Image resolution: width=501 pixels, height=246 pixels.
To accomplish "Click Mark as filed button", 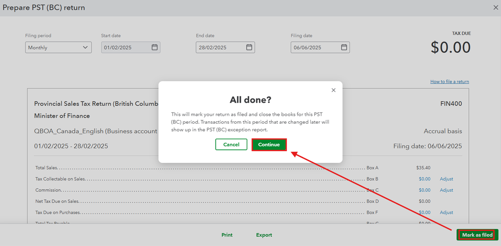I will (477, 235).
